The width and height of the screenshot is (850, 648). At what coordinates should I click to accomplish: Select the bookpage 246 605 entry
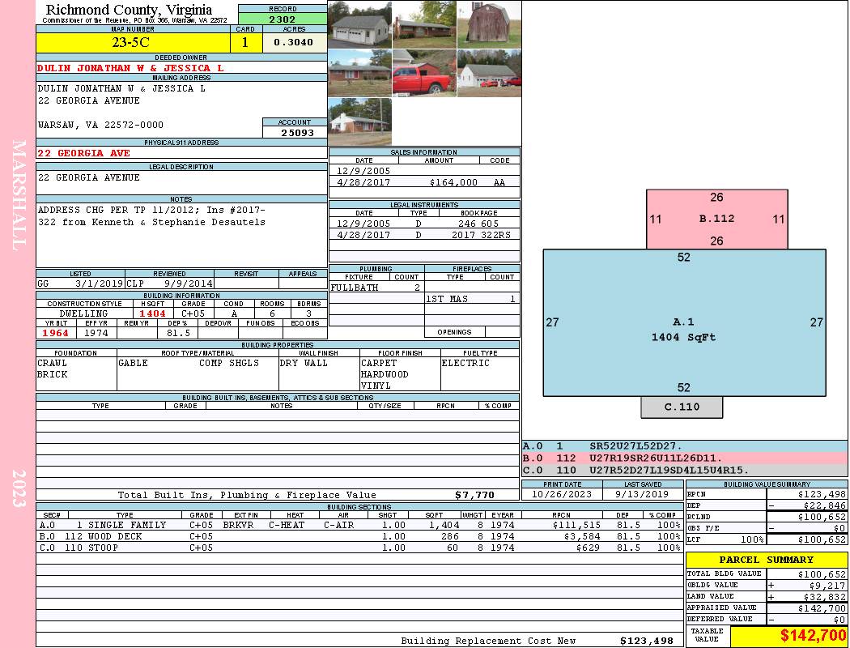pos(478,224)
